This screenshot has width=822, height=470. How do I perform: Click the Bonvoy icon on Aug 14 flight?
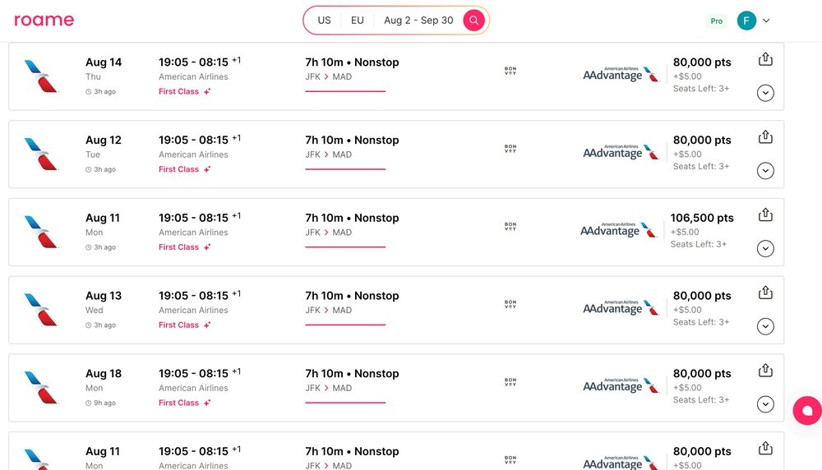[x=510, y=70]
